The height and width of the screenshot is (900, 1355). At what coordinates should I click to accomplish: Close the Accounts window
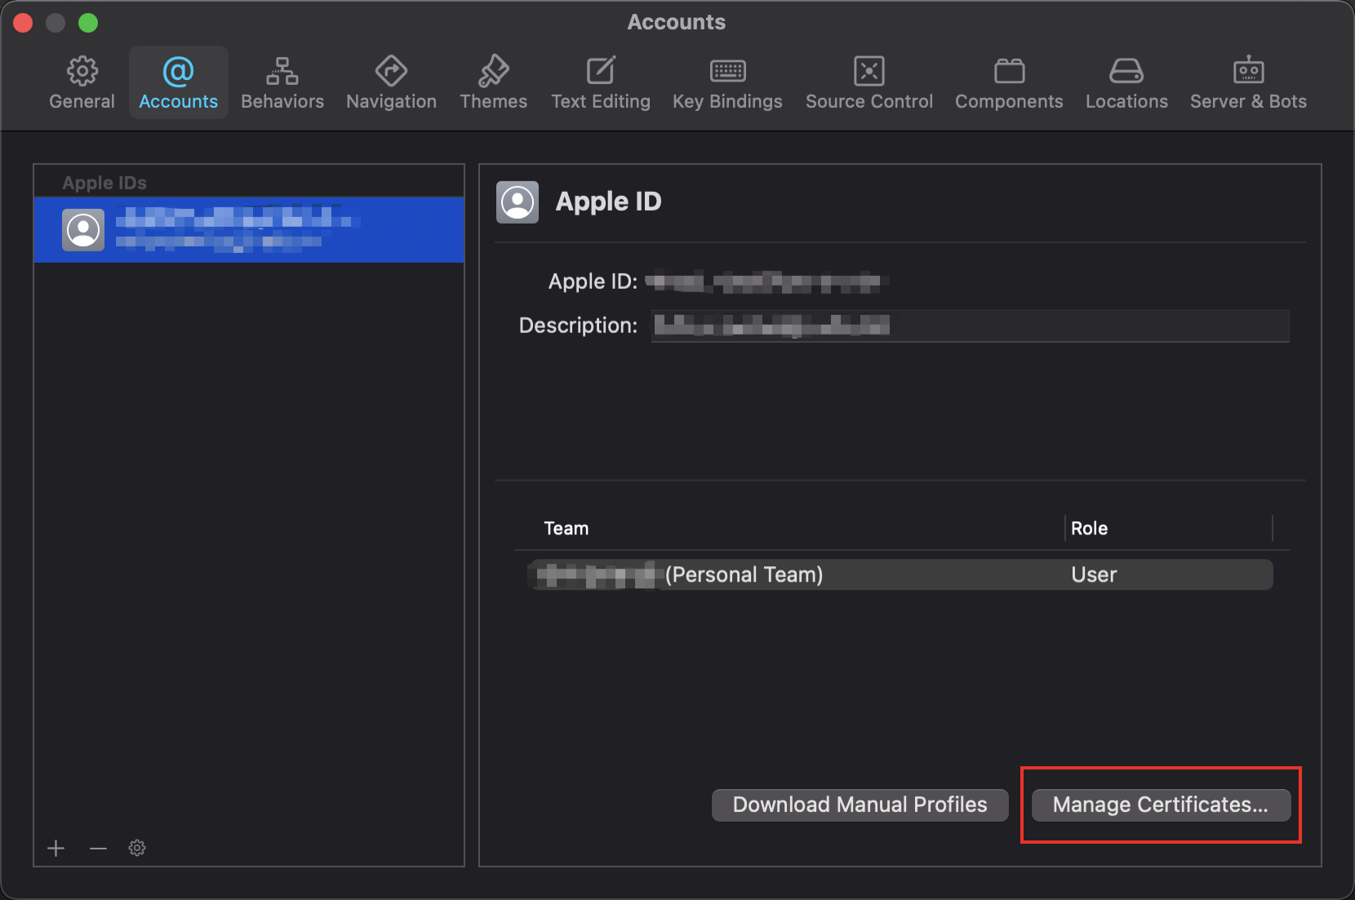point(23,23)
